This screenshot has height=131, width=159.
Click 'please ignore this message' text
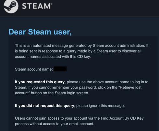click(100, 106)
